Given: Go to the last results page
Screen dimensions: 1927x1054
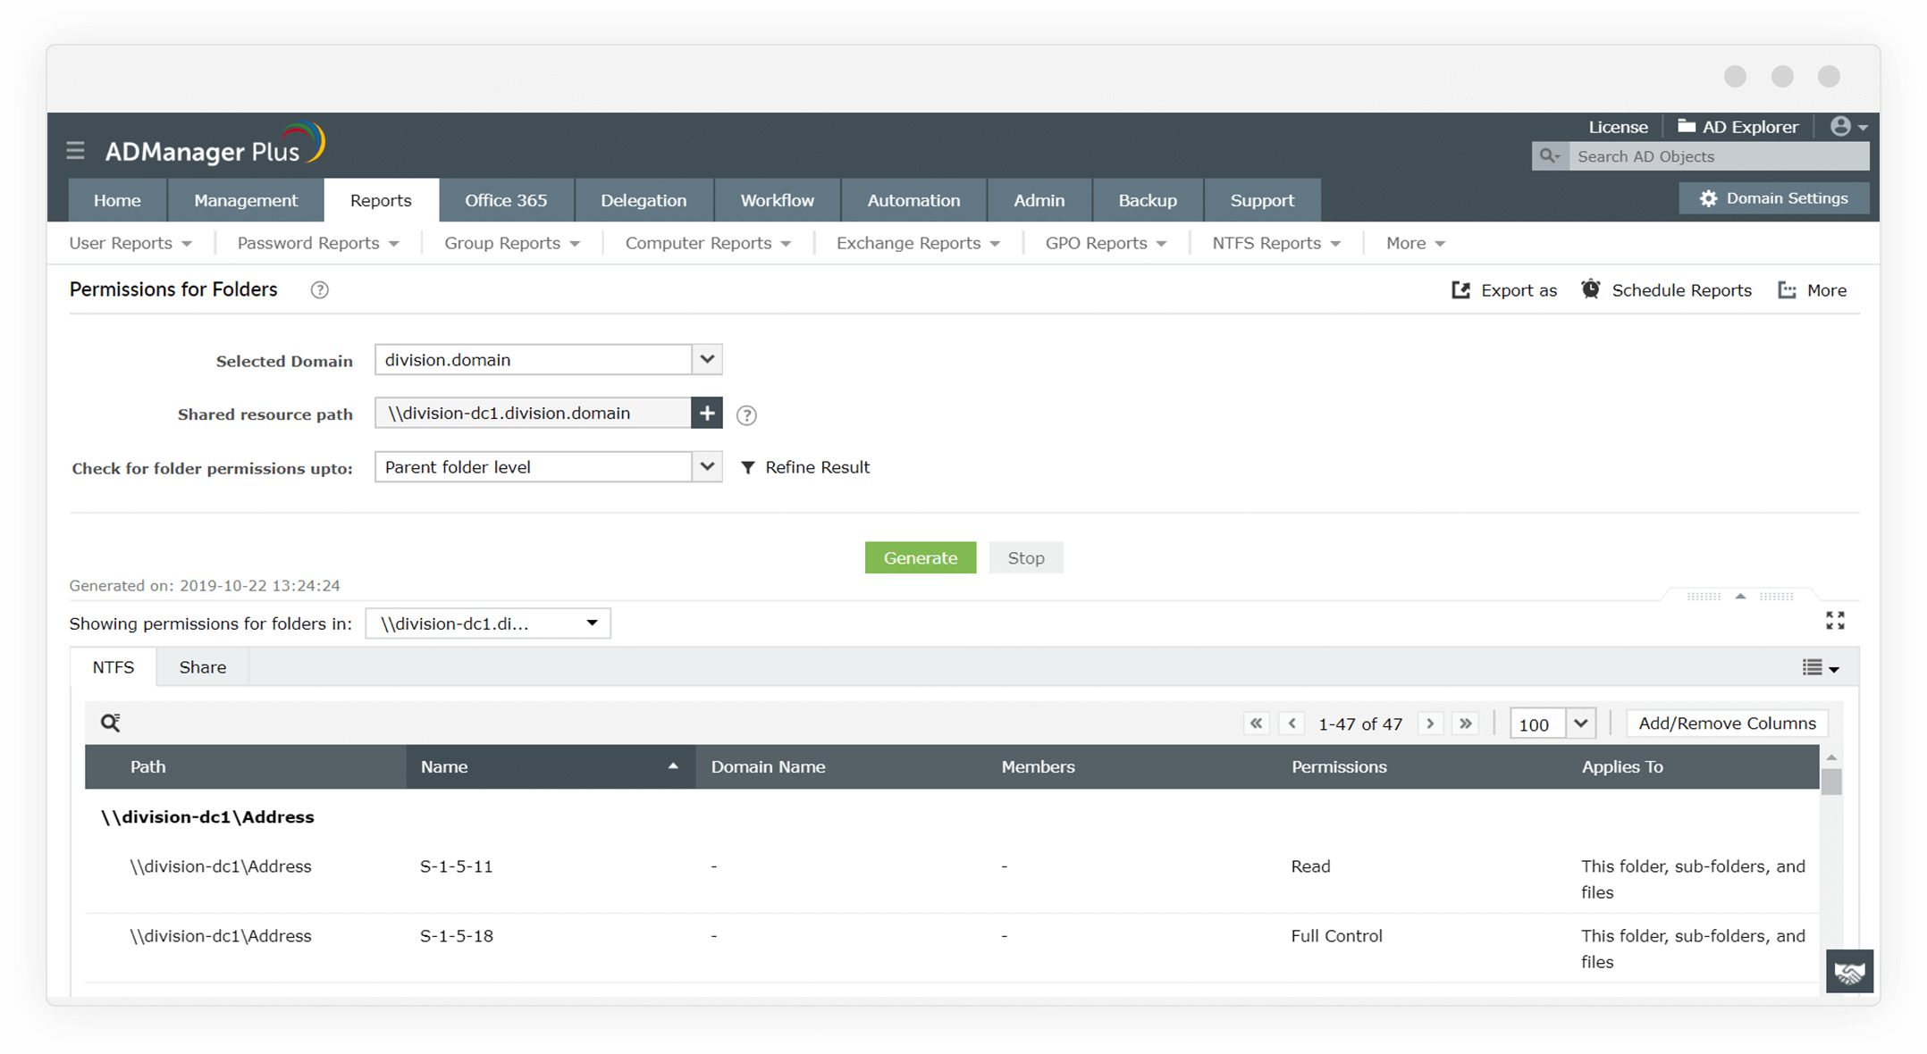Looking at the screenshot, I should pyautogui.click(x=1465, y=724).
